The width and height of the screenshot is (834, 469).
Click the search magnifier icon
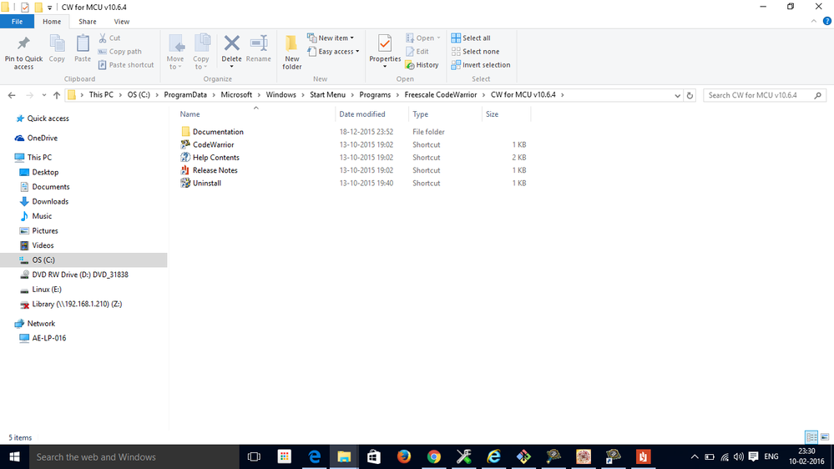point(818,95)
